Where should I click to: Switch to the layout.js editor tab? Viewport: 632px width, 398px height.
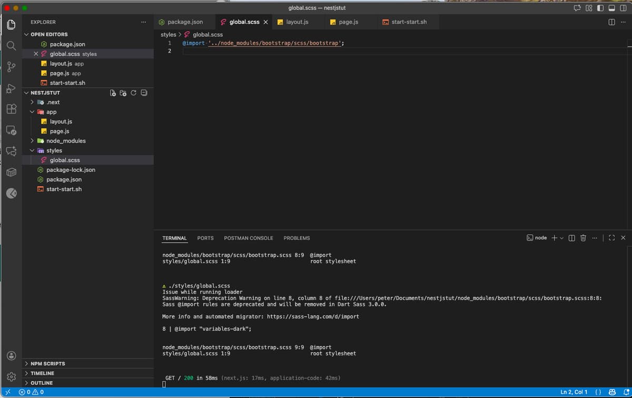297,22
